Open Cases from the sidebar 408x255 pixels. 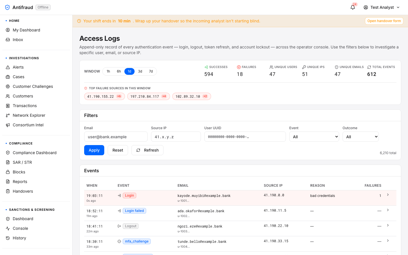[36, 77]
